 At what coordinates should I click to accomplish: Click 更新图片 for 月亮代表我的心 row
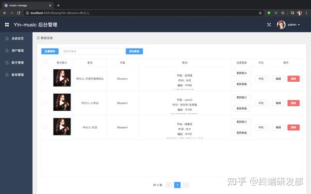242,73
